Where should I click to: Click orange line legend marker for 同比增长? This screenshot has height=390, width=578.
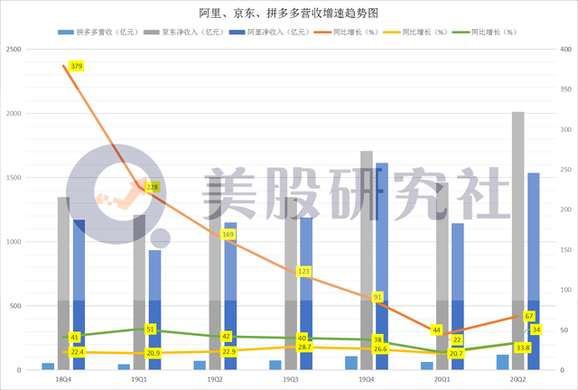[x=322, y=32]
